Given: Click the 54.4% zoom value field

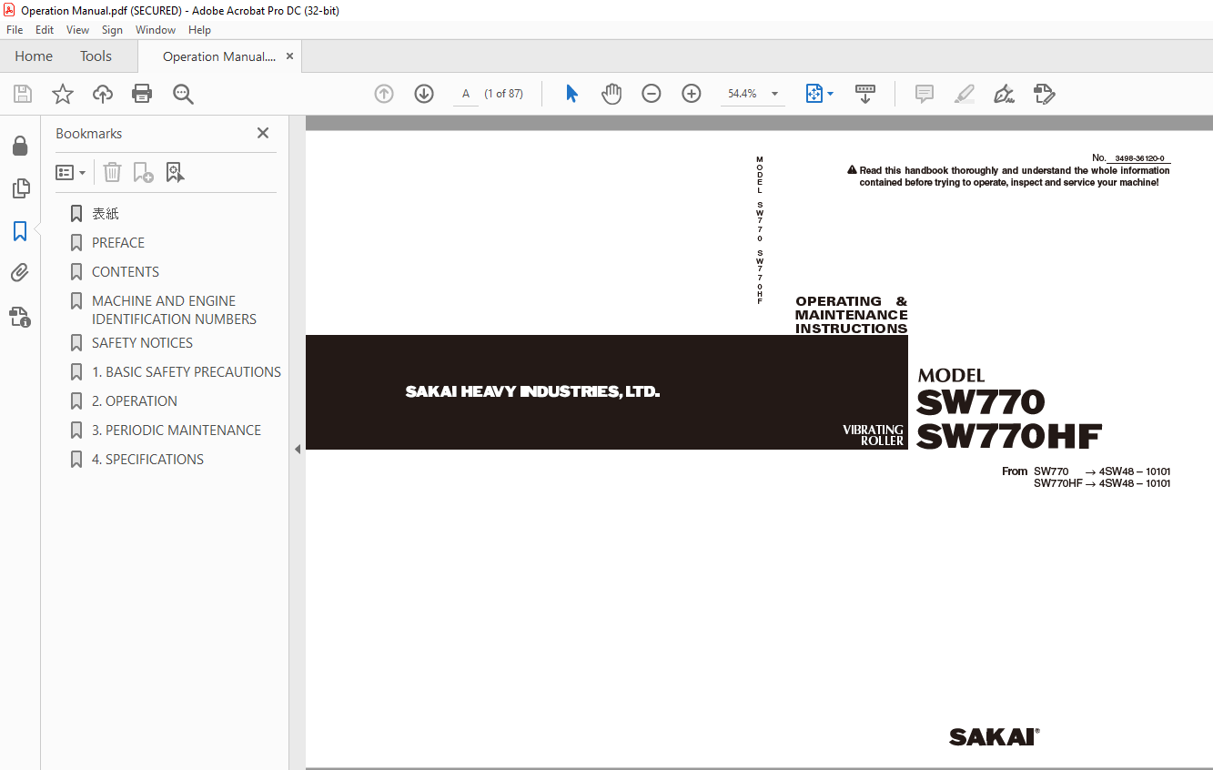Looking at the screenshot, I should pyautogui.click(x=743, y=94).
